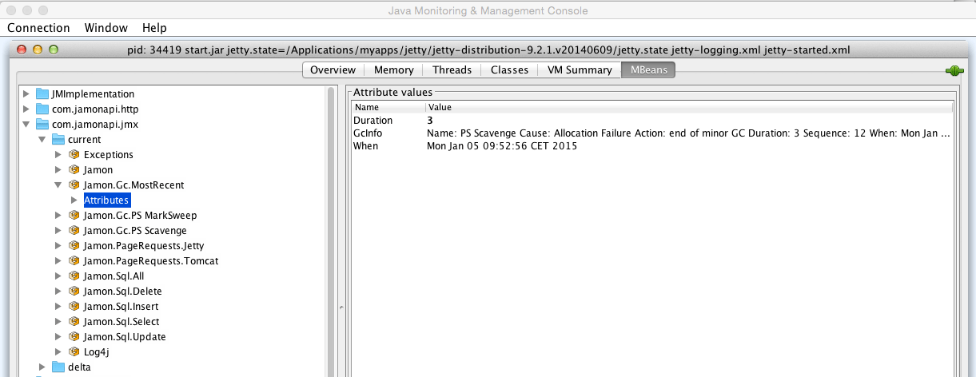Select the JMImplementation folder icon
The image size is (976, 377).
point(42,94)
